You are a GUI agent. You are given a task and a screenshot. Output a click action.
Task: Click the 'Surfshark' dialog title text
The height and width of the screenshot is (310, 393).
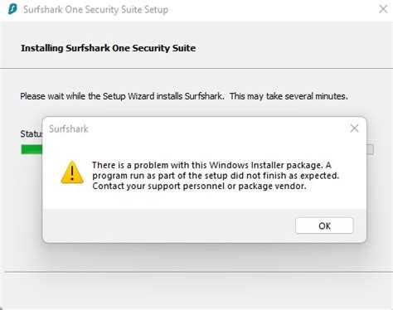[x=69, y=128]
